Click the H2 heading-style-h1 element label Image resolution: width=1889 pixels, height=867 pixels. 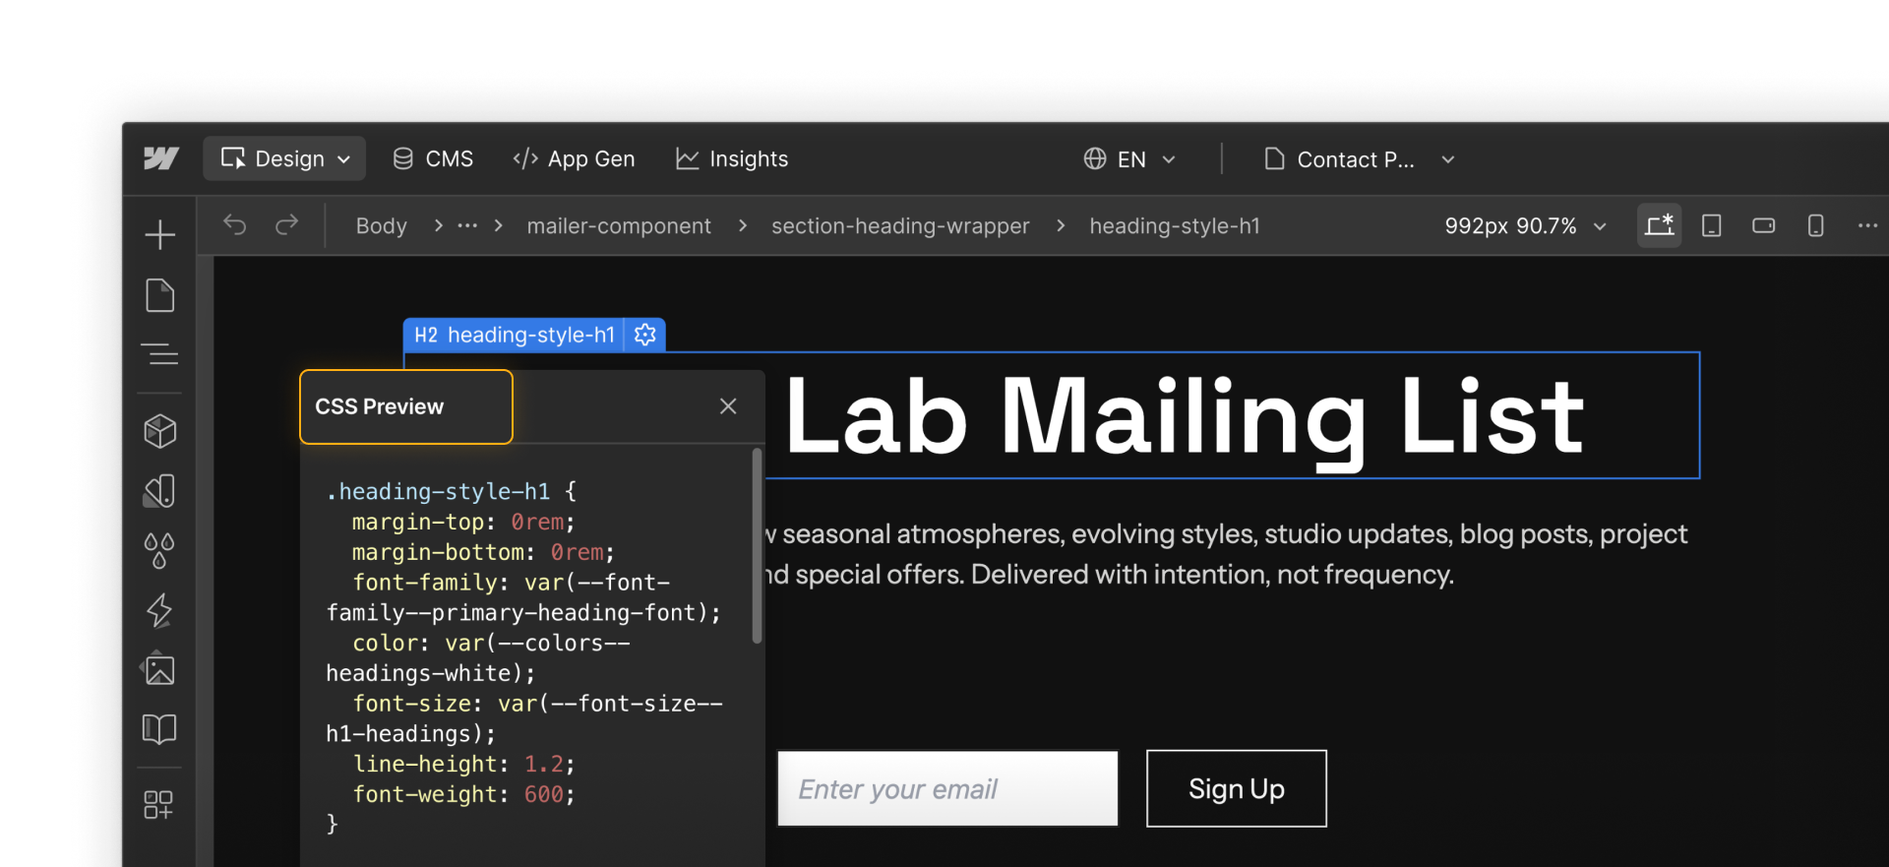(515, 335)
